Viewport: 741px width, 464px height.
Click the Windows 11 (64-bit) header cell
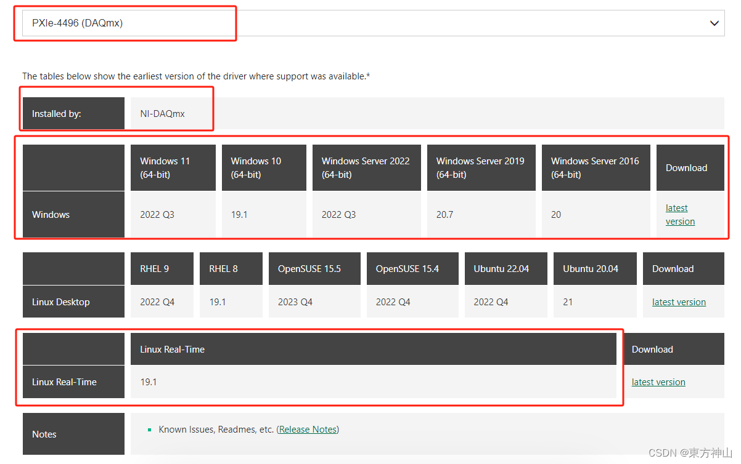tap(173, 168)
